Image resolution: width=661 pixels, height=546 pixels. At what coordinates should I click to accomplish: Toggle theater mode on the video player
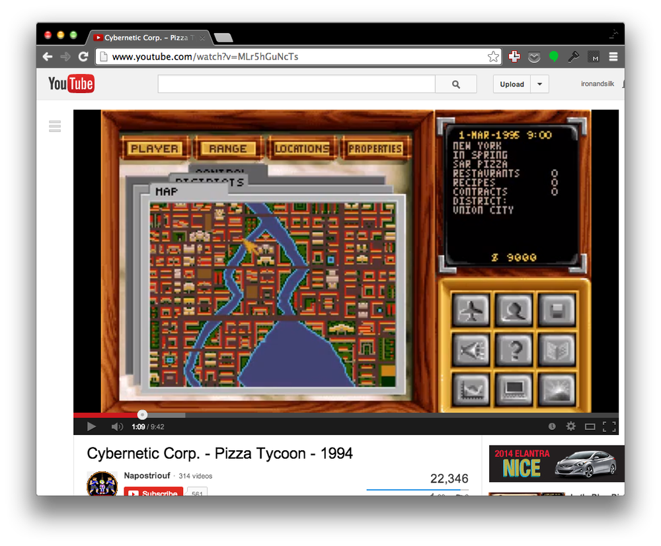pyautogui.click(x=589, y=427)
